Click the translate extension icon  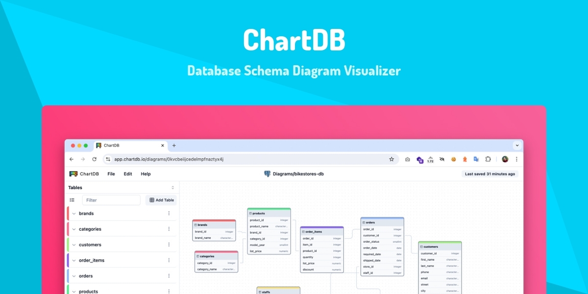coord(476,159)
